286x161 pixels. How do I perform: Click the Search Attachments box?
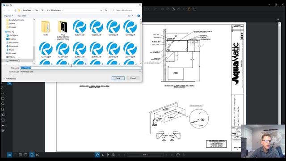125,10
